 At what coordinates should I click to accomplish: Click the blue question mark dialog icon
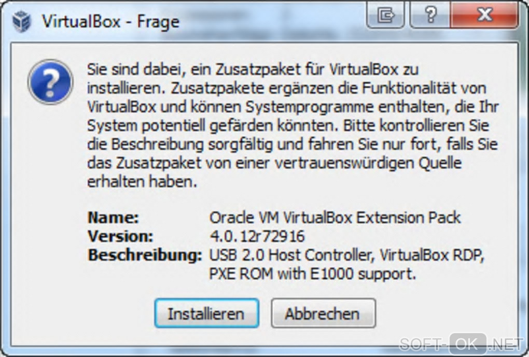coord(50,81)
